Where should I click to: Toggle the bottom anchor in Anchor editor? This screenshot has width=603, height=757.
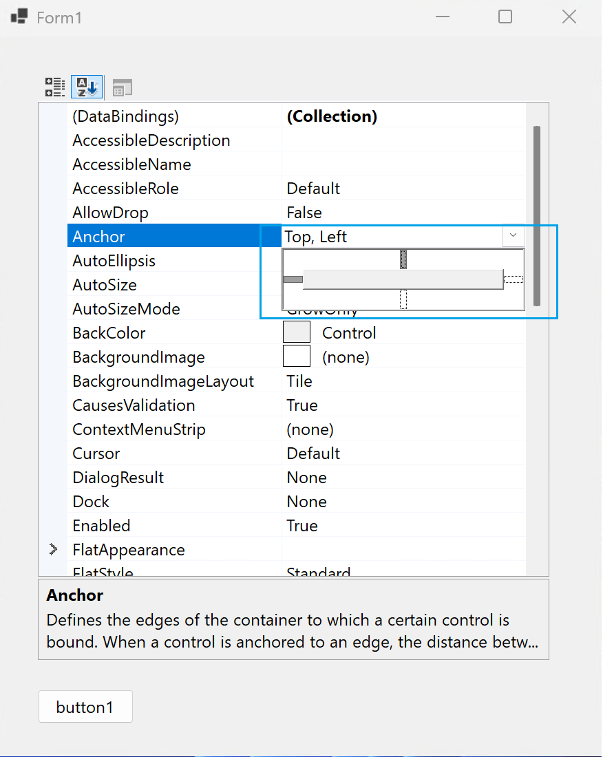click(404, 298)
